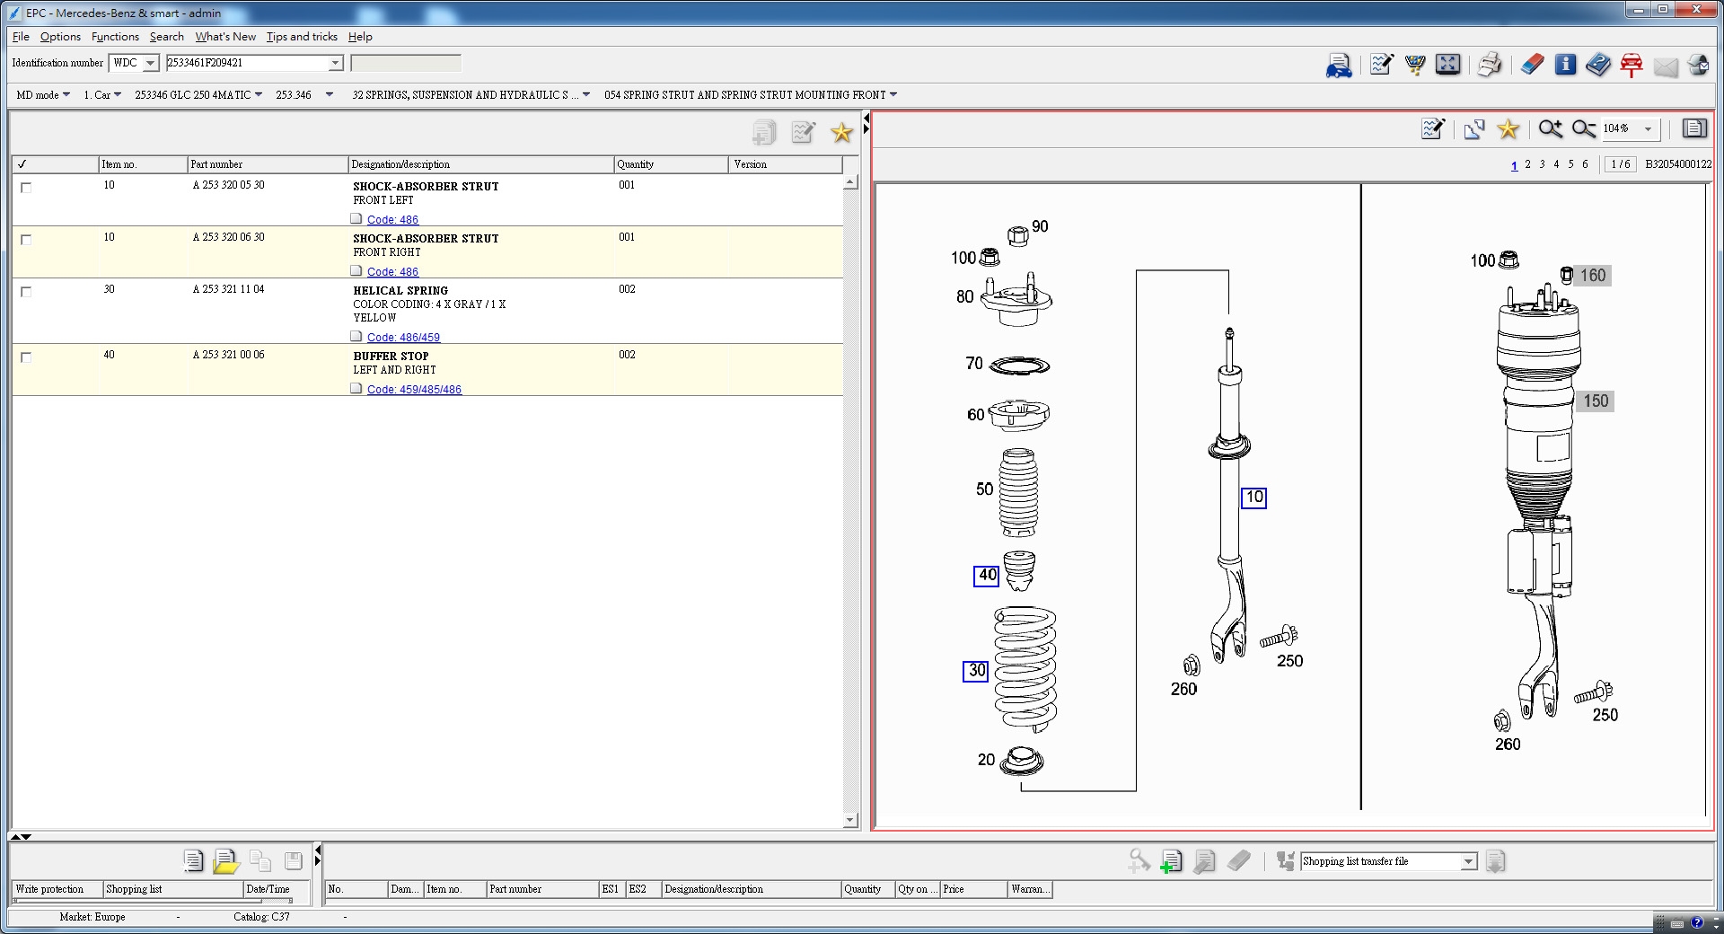Open the shopping basket icon
This screenshot has height=934, width=1724.
point(1415,65)
